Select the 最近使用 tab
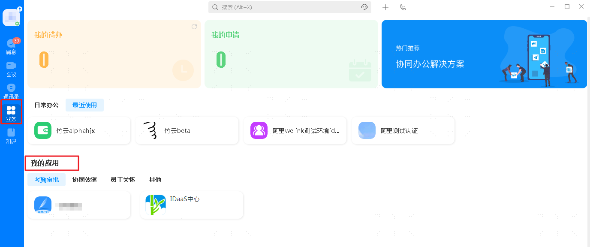 tap(84, 105)
